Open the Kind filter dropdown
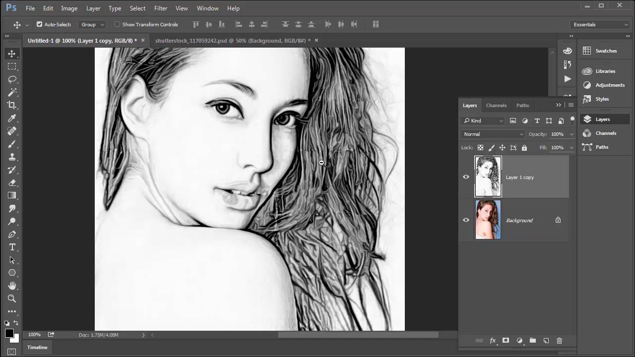The height and width of the screenshot is (357, 635). [483, 120]
